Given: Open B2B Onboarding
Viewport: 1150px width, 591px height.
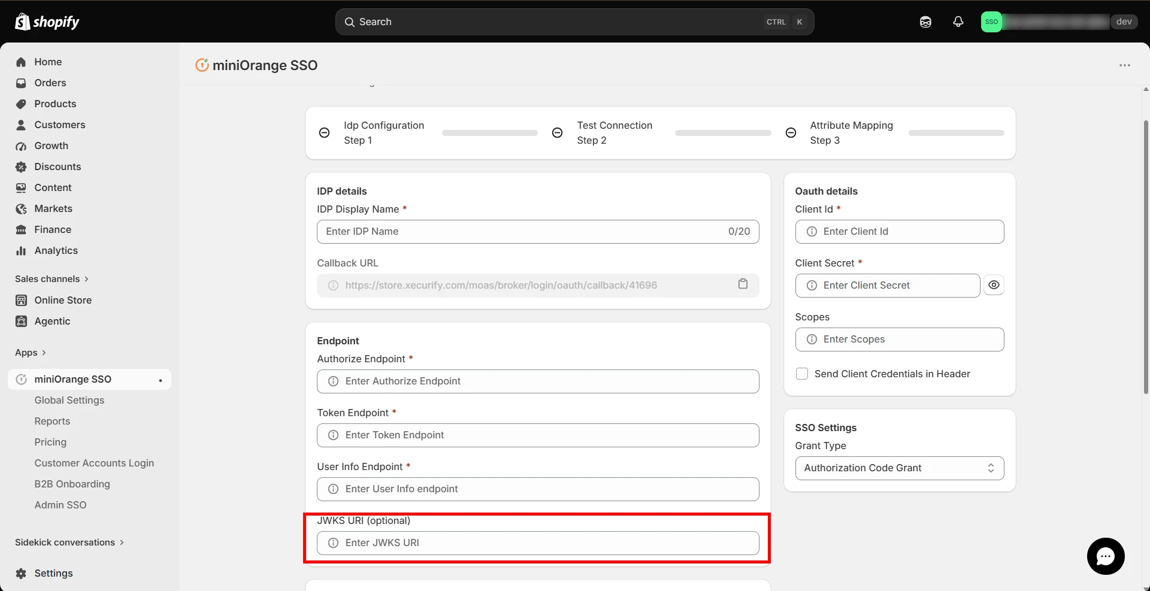Looking at the screenshot, I should coord(72,484).
